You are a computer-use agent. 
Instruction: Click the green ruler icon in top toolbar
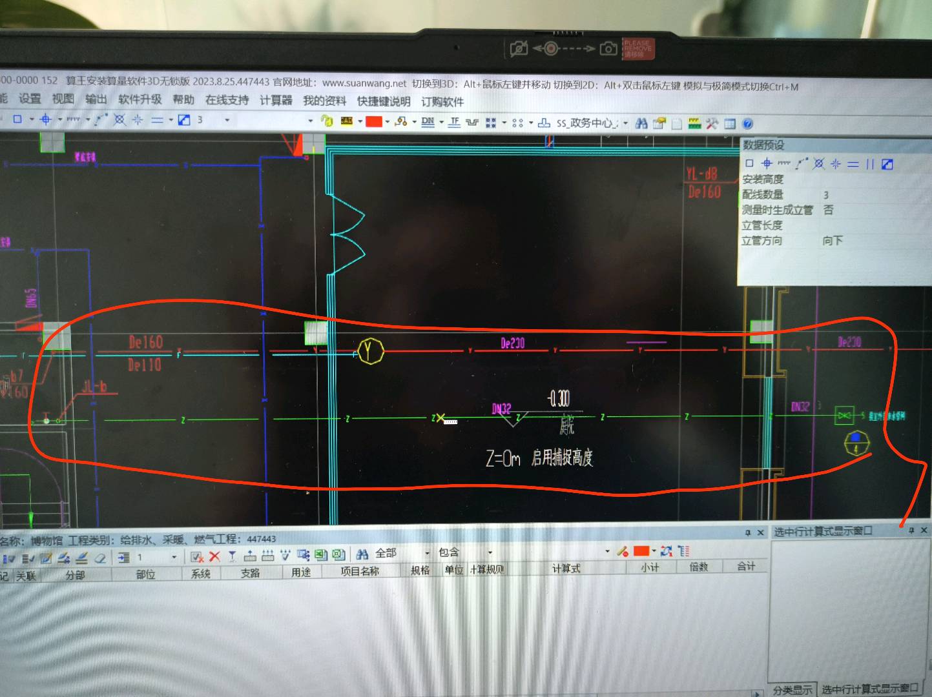(x=694, y=123)
